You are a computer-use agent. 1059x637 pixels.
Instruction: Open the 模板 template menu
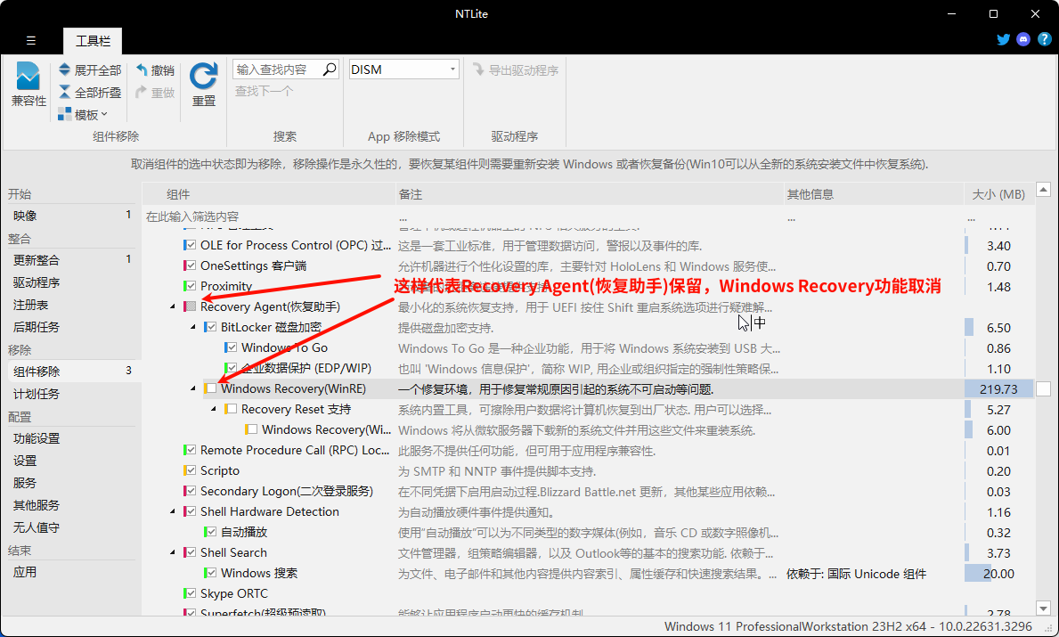point(83,114)
